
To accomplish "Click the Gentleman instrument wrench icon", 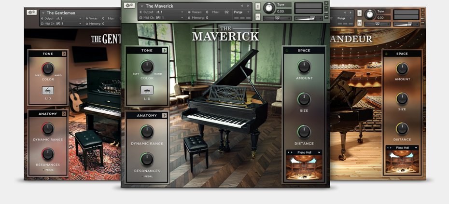I will click(x=31, y=13).
